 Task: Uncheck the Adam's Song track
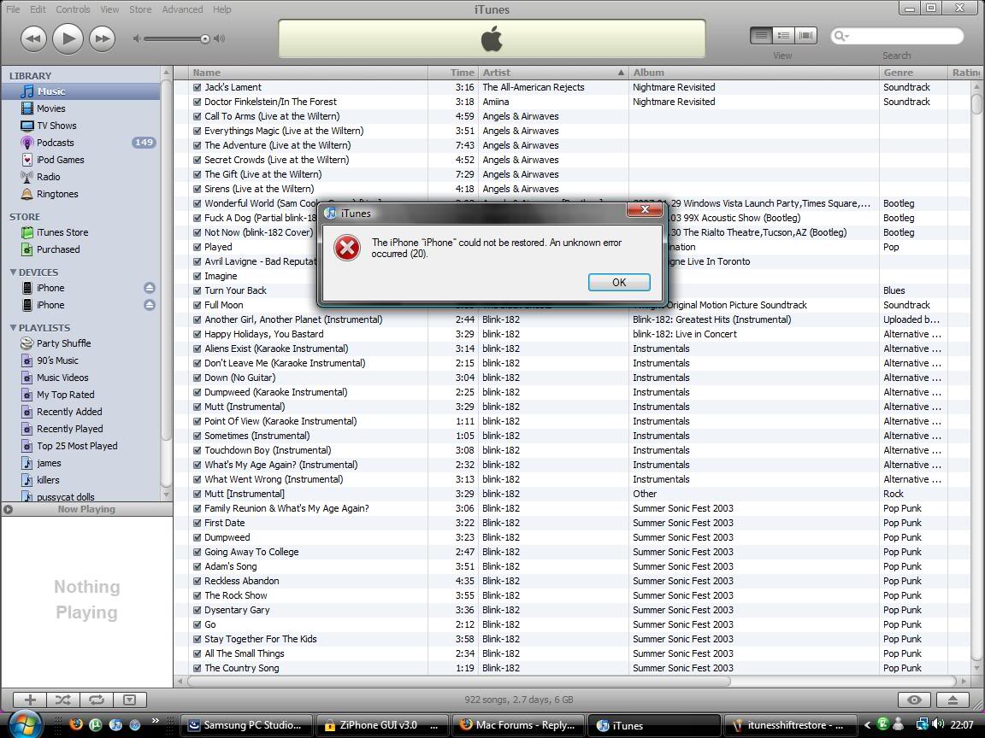pos(198,566)
